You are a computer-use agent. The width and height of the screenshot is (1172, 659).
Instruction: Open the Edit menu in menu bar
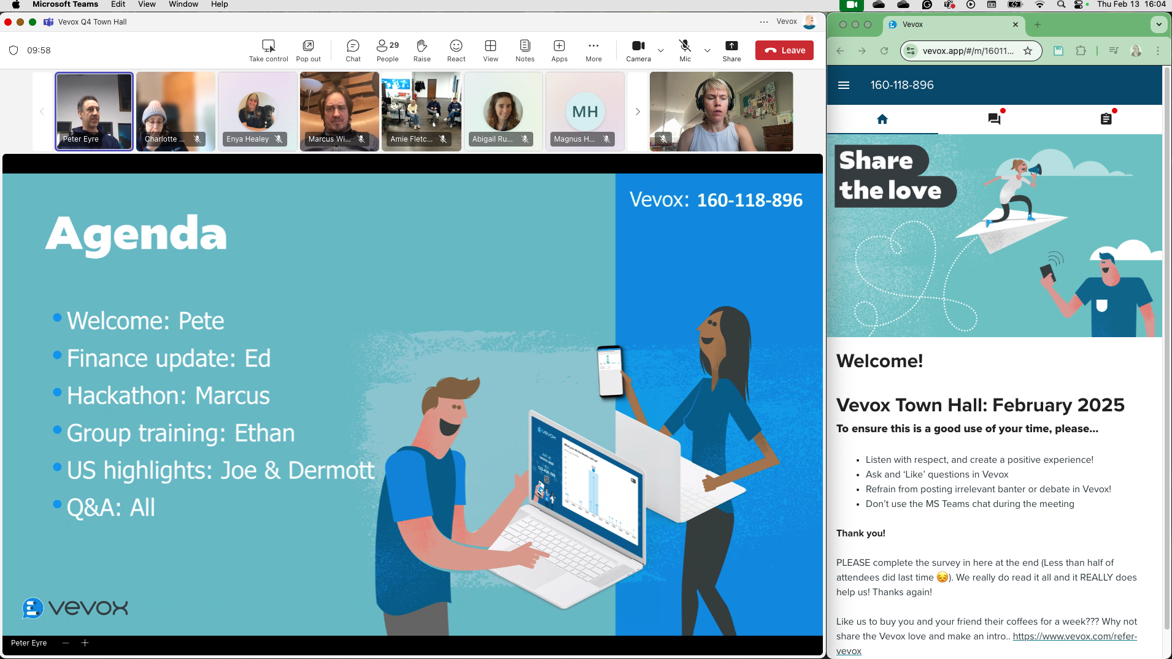[x=118, y=4]
